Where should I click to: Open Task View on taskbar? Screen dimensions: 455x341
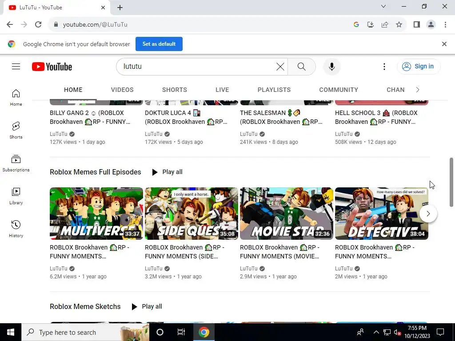[181, 332]
